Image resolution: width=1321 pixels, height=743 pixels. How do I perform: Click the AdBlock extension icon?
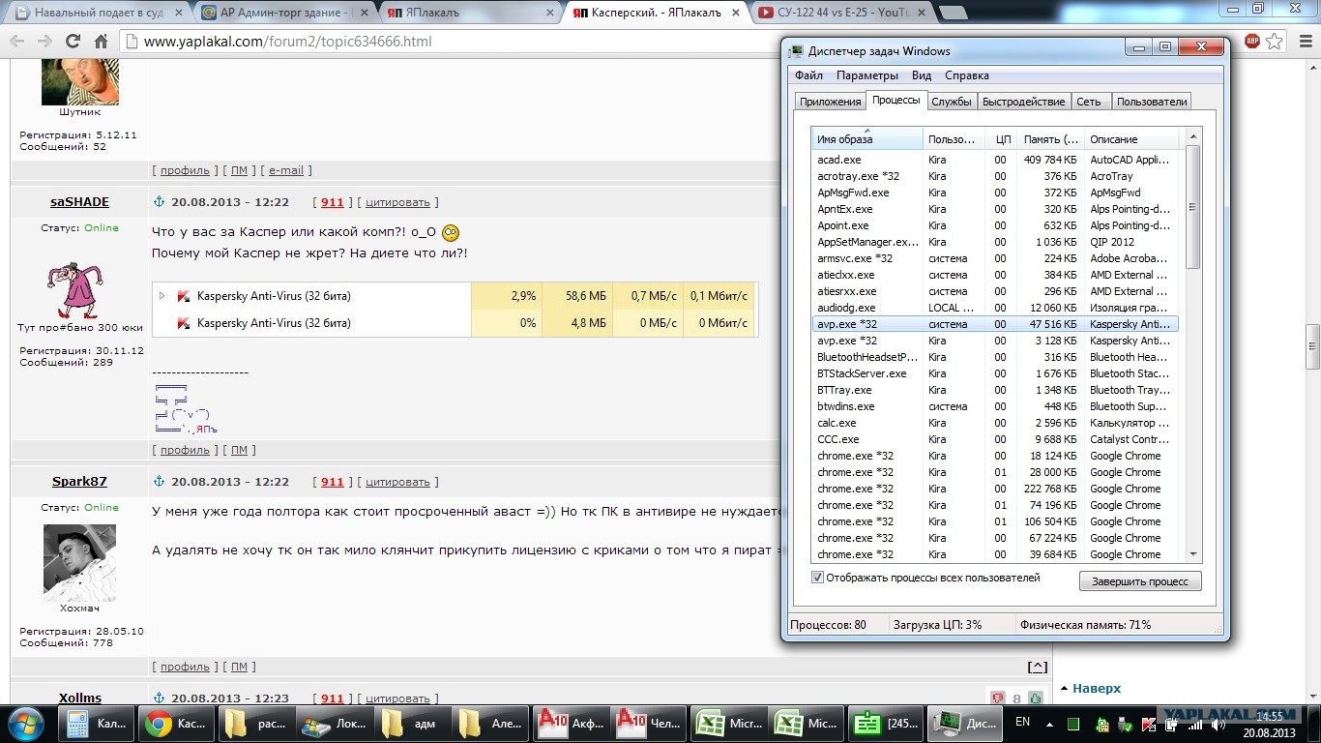1251,41
